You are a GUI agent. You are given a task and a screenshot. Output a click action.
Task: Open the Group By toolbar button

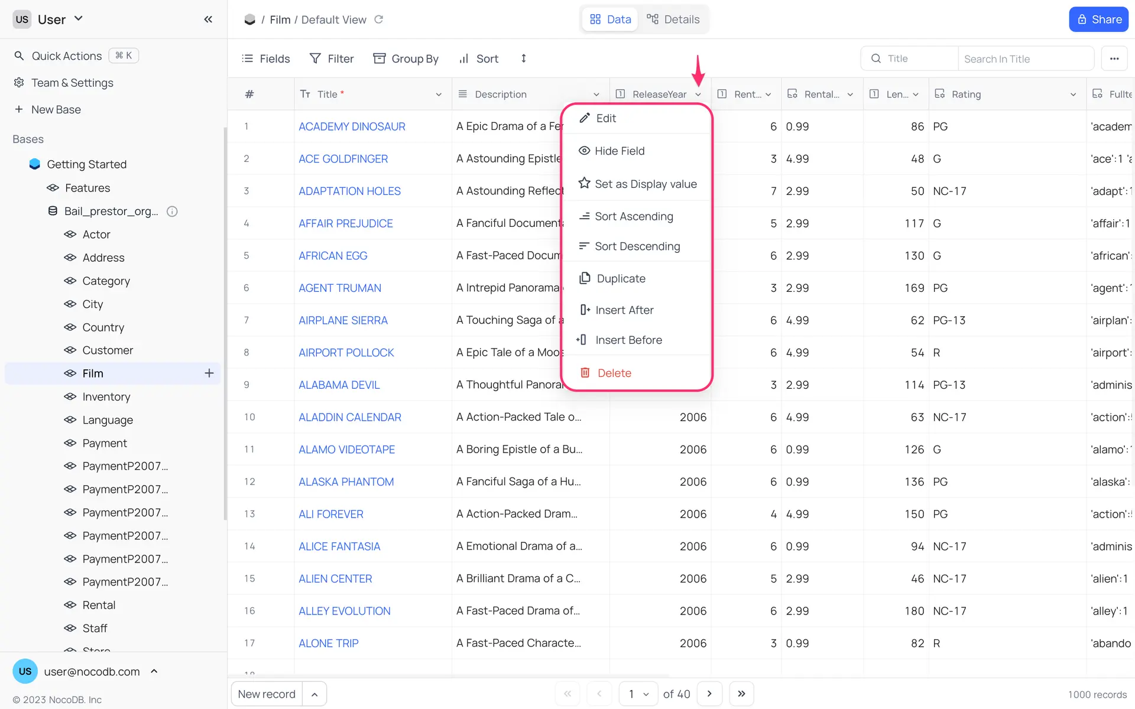pos(406,58)
